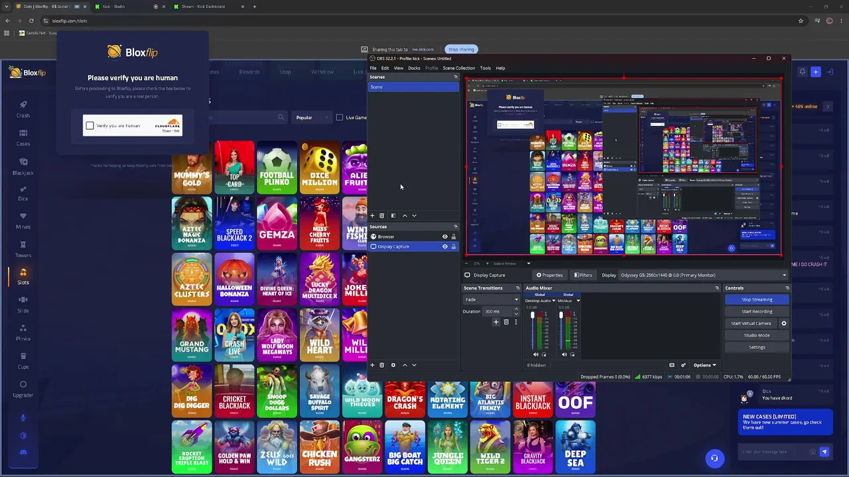Toggle lock on Display Capture source
This screenshot has height=477, width=849.
pos(454,246)
